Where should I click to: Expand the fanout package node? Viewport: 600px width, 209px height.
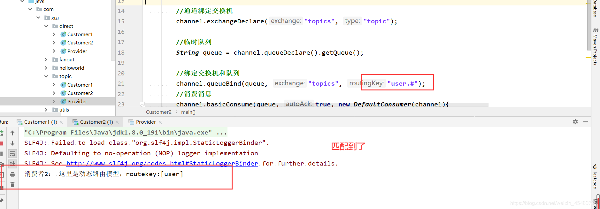[46, 59]
